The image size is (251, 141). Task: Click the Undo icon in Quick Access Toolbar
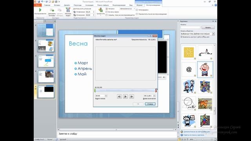[x=42, y=2]
